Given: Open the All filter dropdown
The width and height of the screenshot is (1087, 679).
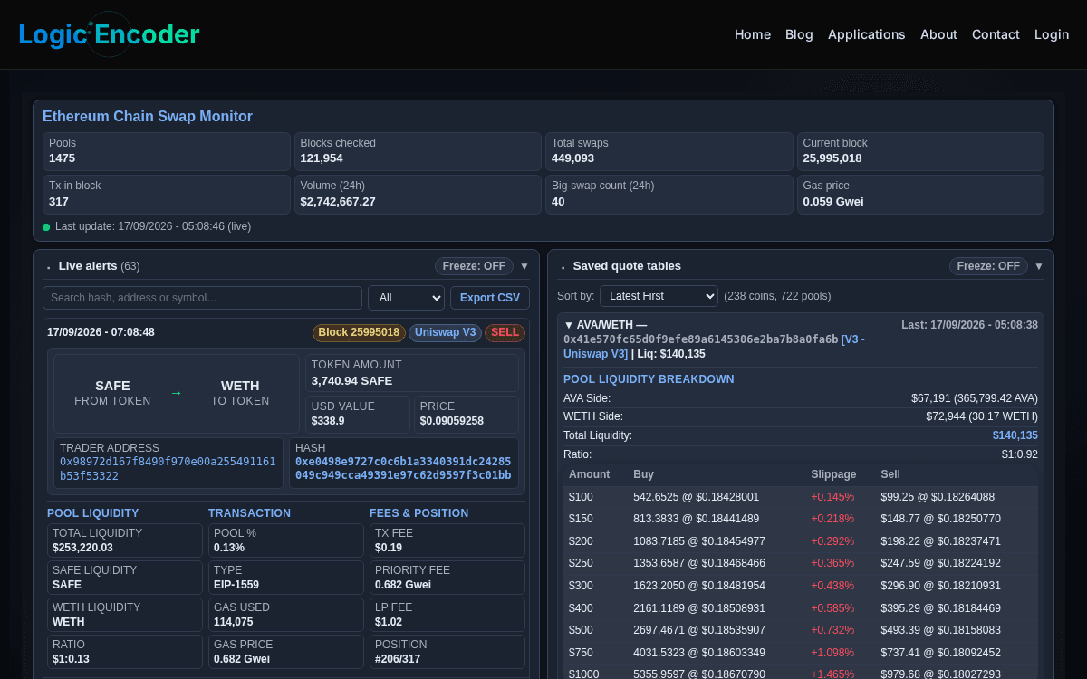Looking at the screenshot, I should pos(406,298).
